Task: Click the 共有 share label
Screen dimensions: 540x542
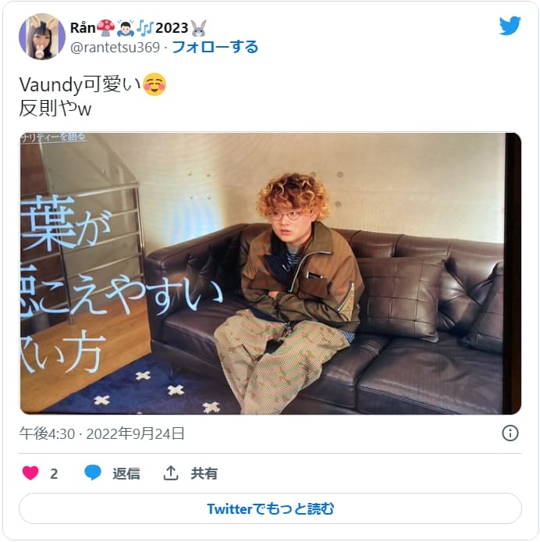Action: tap(204, 473)
